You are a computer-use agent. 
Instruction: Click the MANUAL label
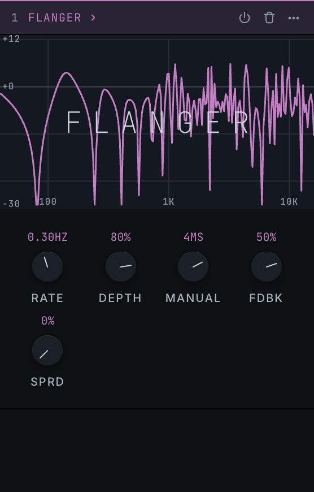point(193,298)
